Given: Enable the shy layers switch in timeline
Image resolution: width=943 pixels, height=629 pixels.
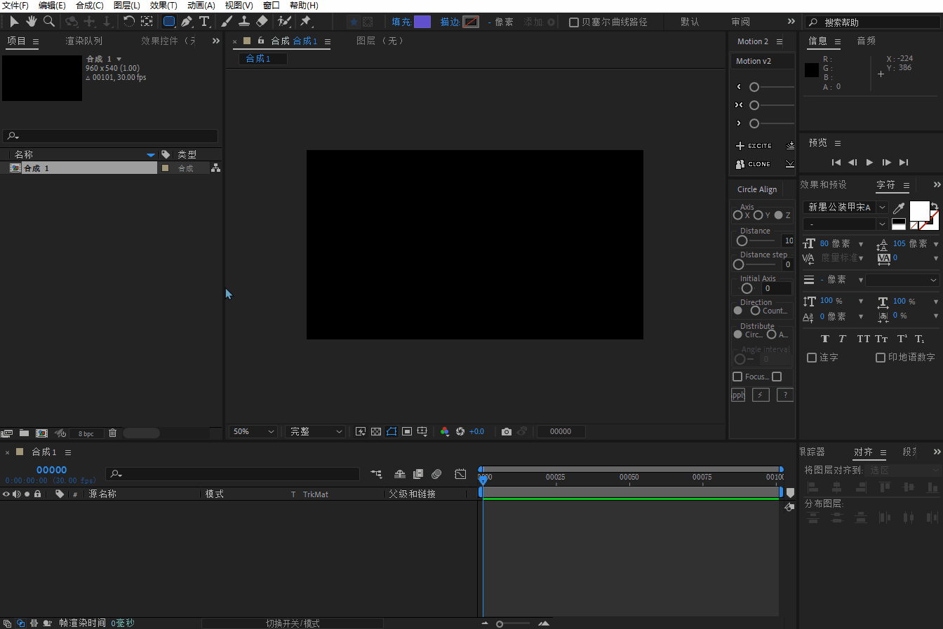Looking at the screenshot, I should [x=400, y=475].
